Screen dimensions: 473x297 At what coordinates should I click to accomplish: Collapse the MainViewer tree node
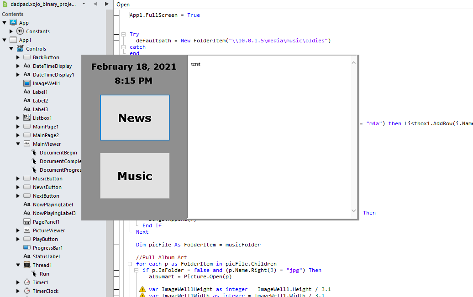18,144
